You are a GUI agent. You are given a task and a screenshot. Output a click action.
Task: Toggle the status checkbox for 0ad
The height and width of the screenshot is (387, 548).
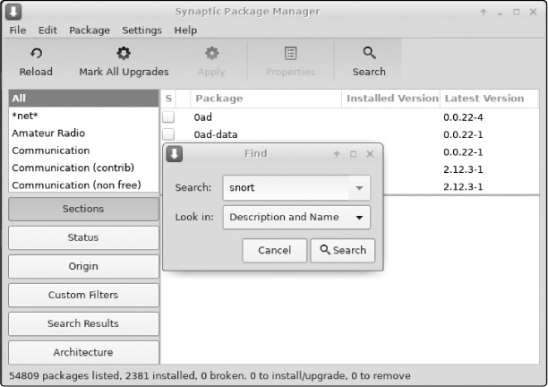click(168, 116)
